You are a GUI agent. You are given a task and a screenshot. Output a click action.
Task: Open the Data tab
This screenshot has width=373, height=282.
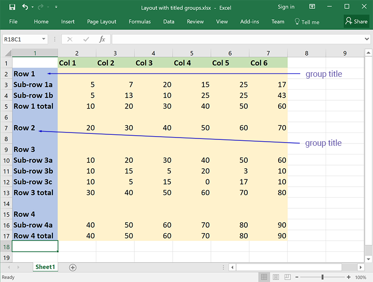point(169,22)
